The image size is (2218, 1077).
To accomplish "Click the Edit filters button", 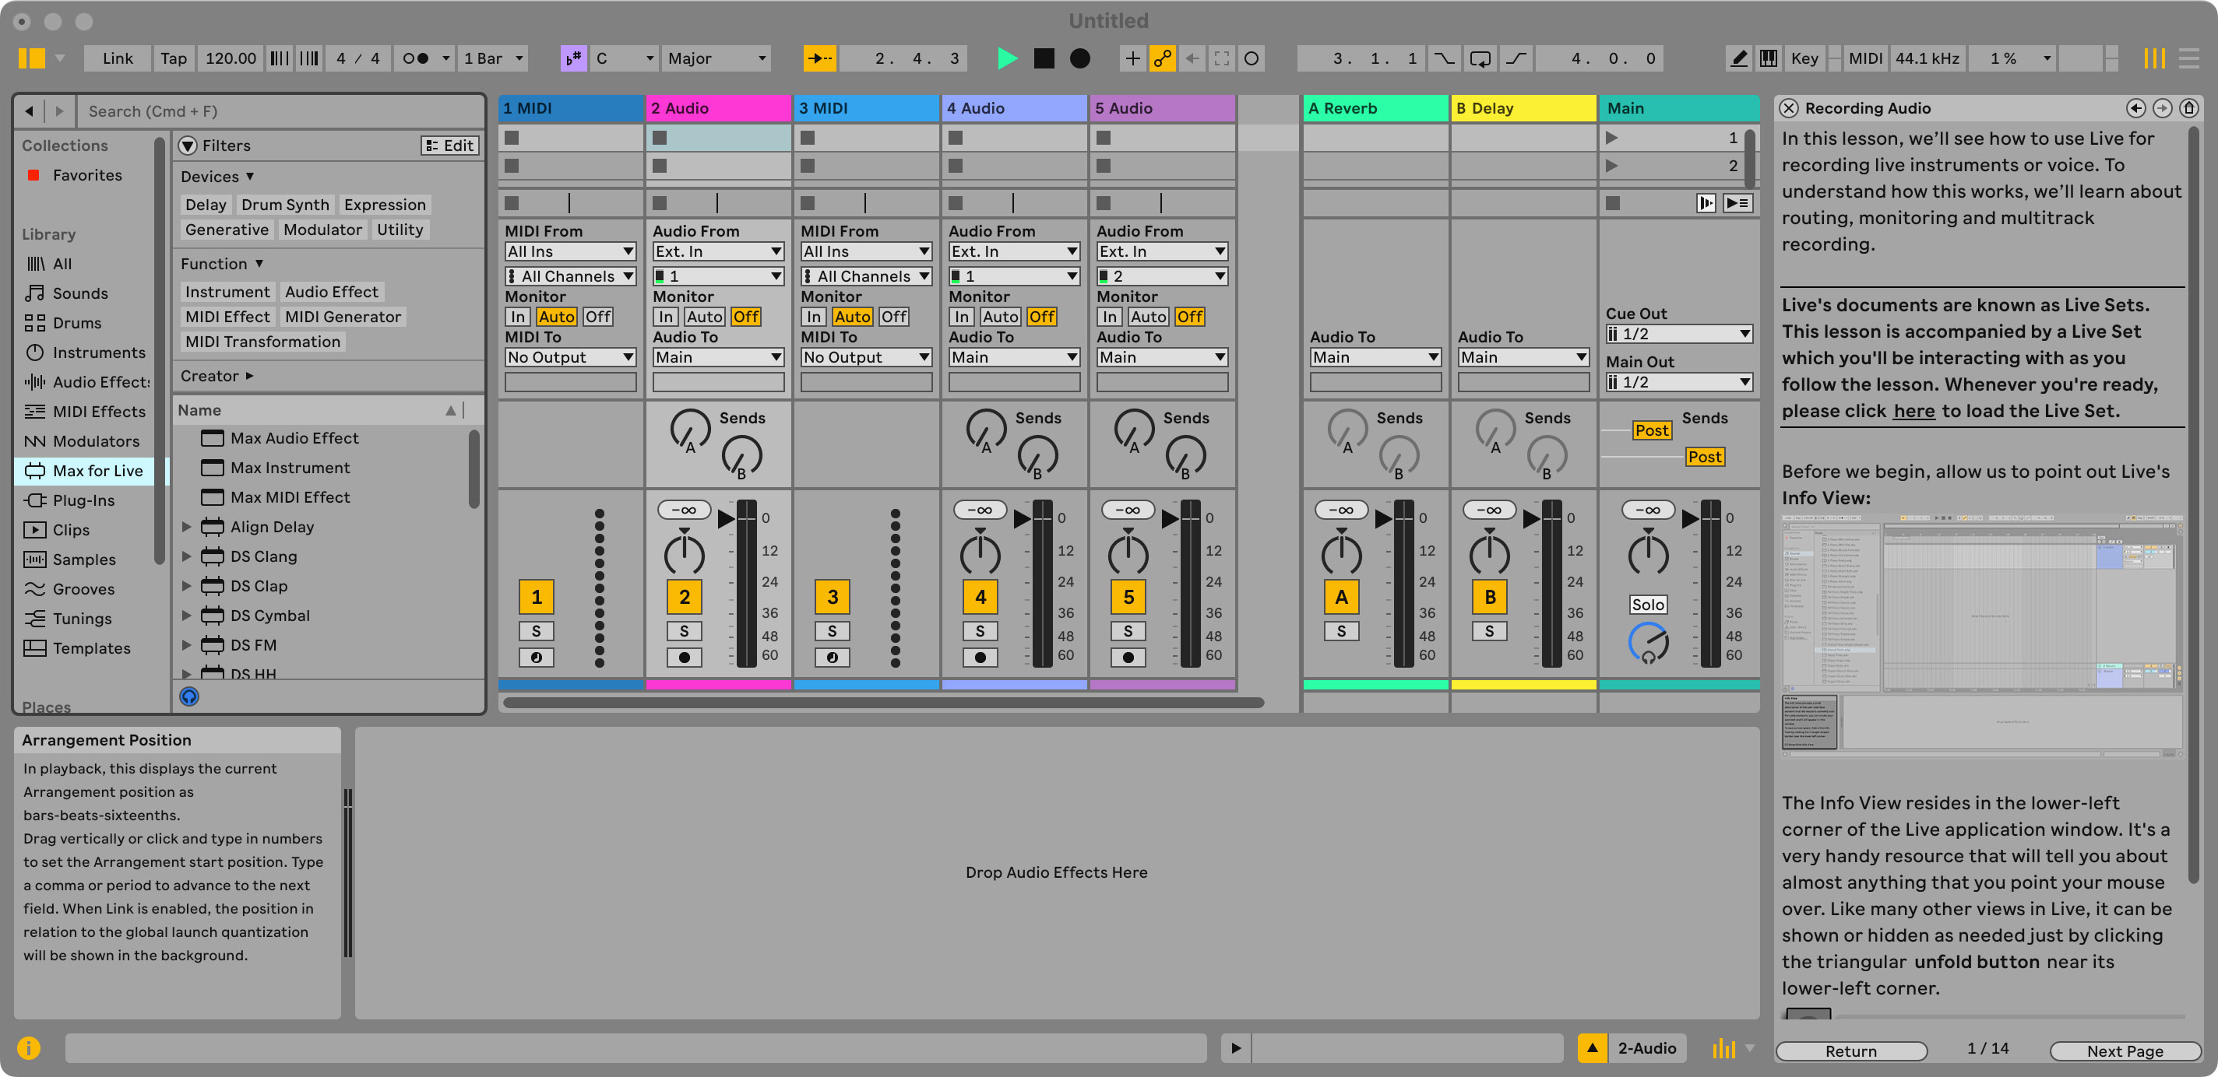I will coord(449,146).
